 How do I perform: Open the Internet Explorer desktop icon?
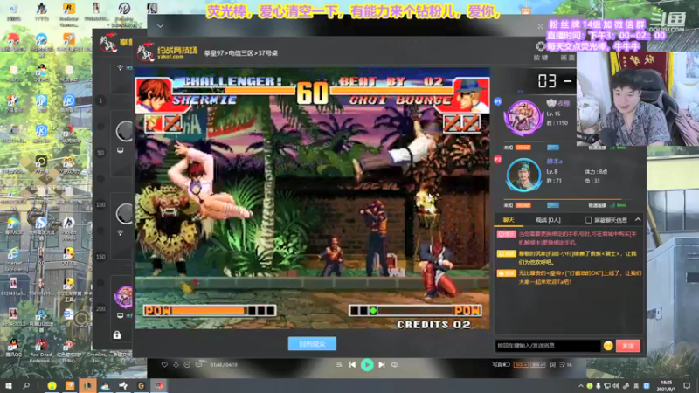(x=13, y=259)
